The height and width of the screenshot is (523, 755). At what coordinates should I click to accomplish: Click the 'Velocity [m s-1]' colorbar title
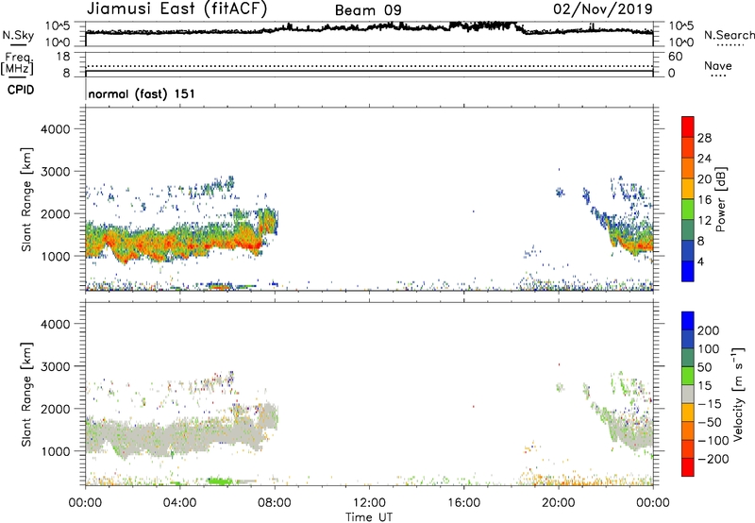738,394
